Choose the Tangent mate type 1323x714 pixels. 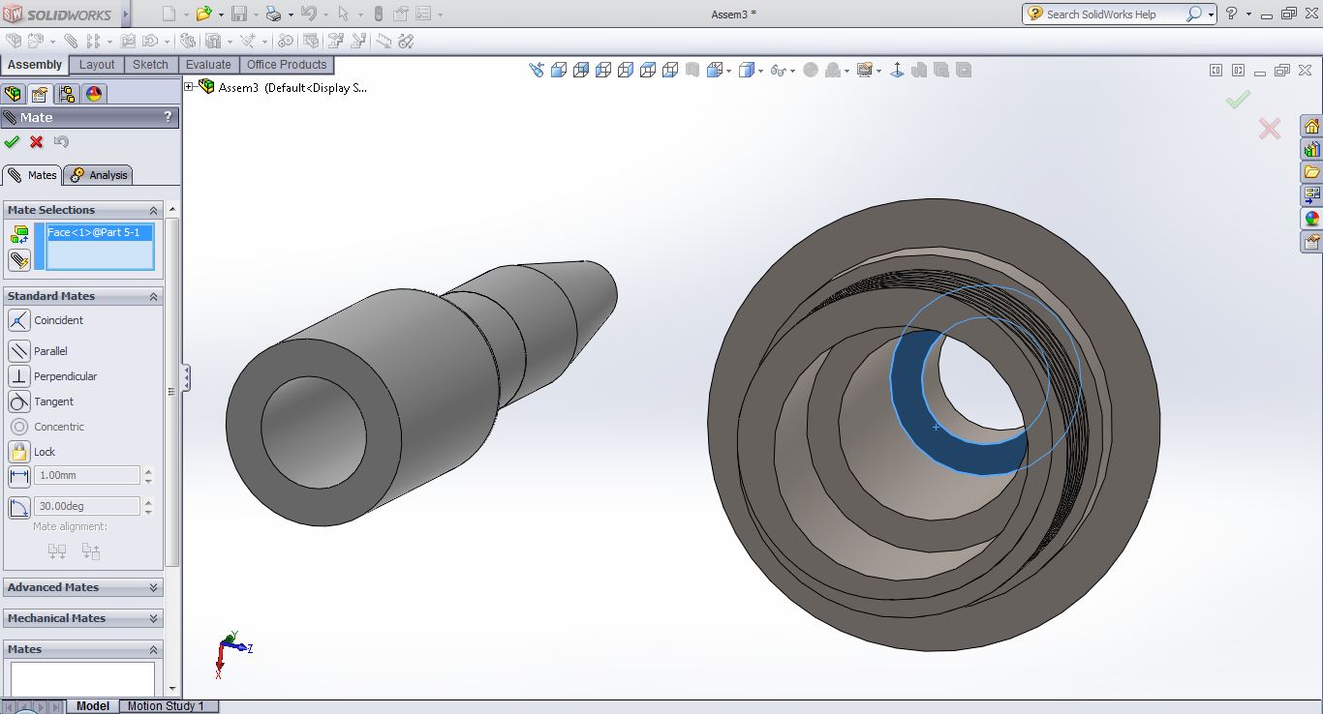pyautogui.click(x=18, y=402)
